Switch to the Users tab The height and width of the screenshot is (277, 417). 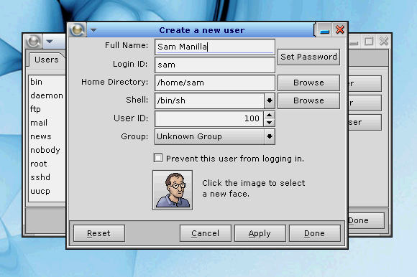47,60
